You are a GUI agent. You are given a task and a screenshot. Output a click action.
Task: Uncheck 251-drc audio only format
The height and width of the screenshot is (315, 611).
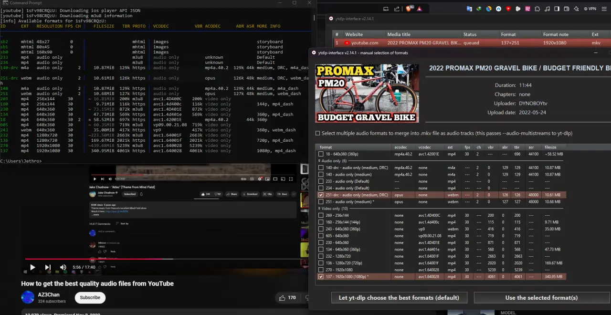[x=321, y=195]
